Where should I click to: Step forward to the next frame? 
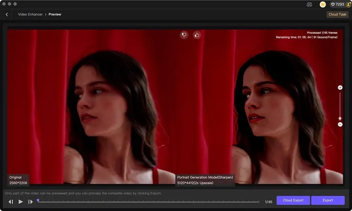[x=30, y=202]
